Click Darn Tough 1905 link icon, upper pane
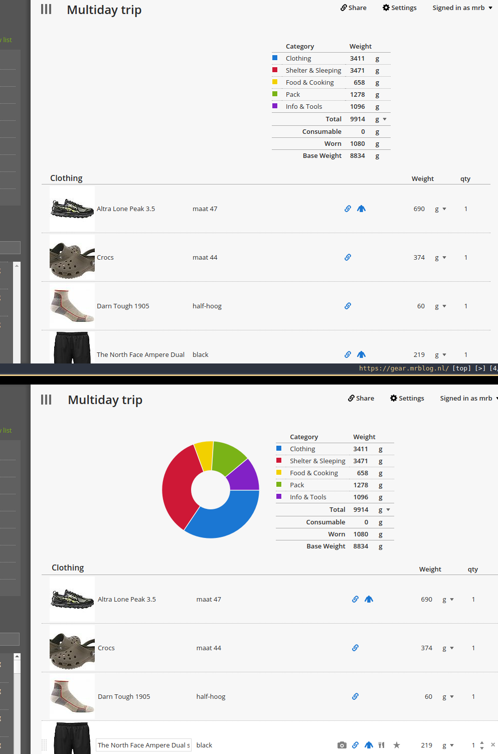 pos(348,306)
